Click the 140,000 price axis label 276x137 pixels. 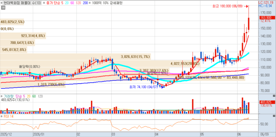click(266, 36)
